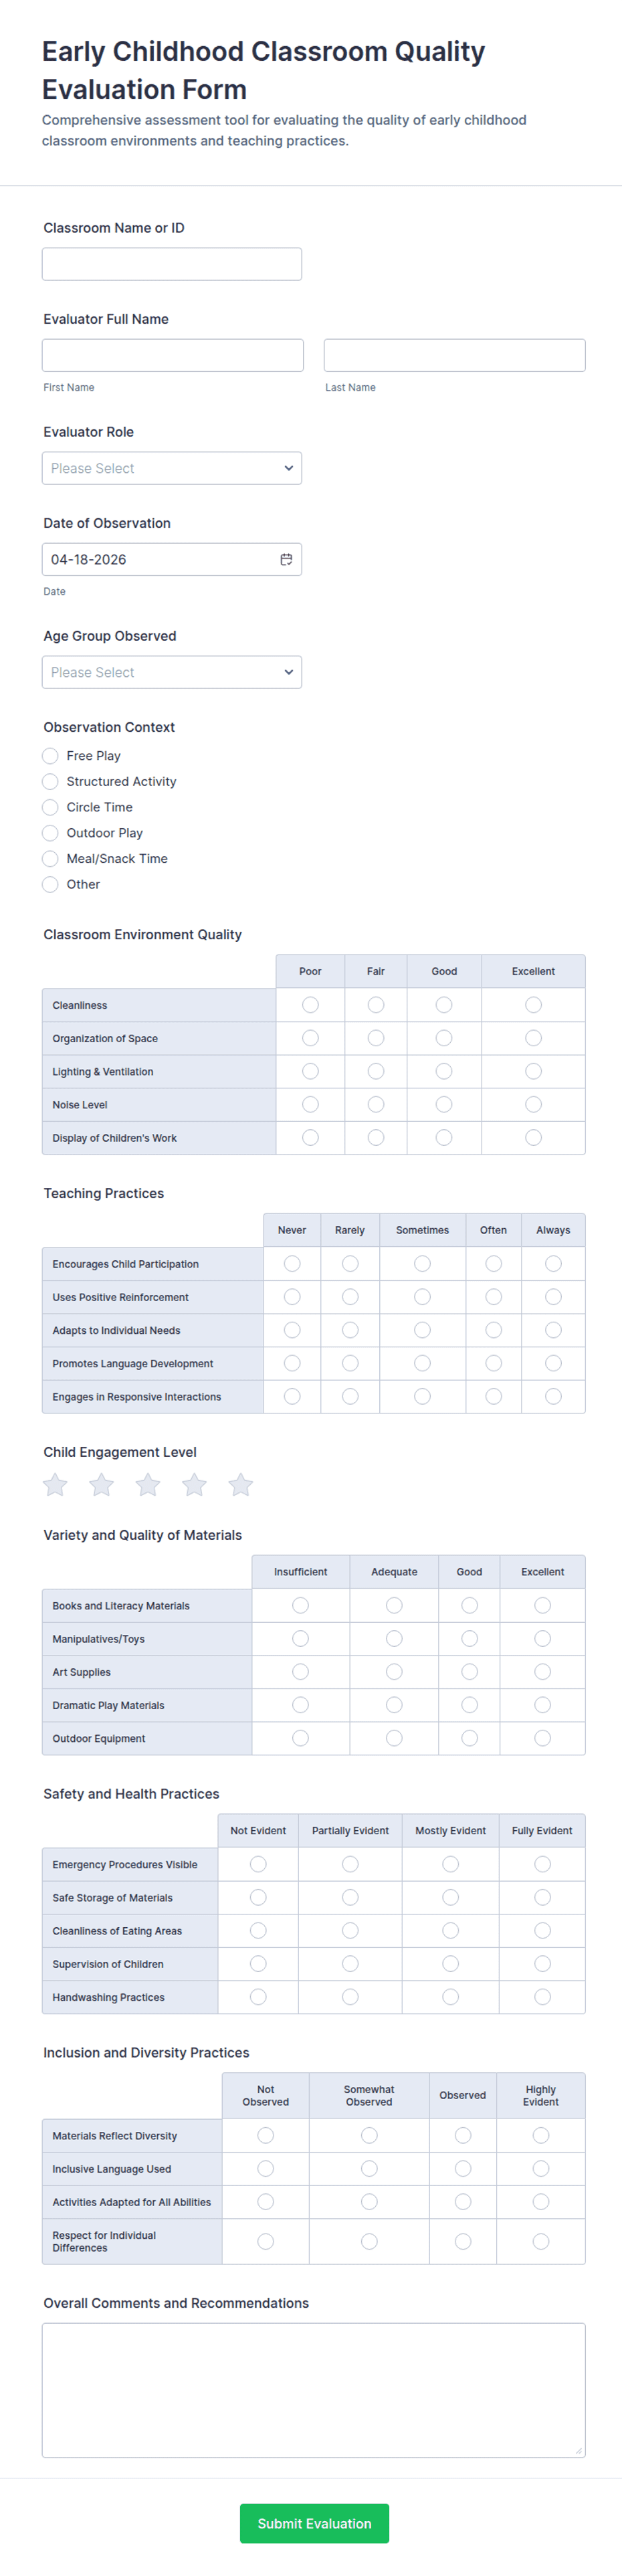
Task: Rate Uses Positive Reinforcement as Always
Action: [553, 1297]
